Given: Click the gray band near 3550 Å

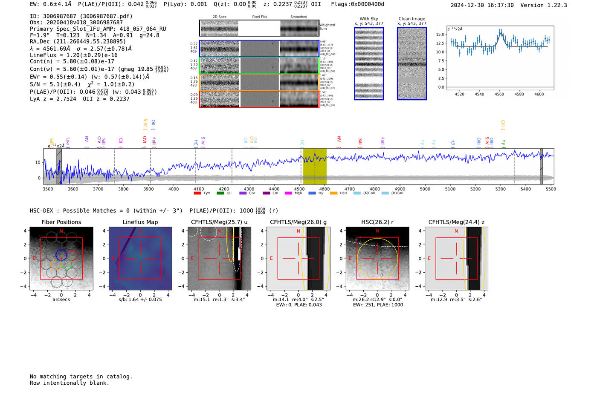Looking at the screenshot, I should (59, 167).
